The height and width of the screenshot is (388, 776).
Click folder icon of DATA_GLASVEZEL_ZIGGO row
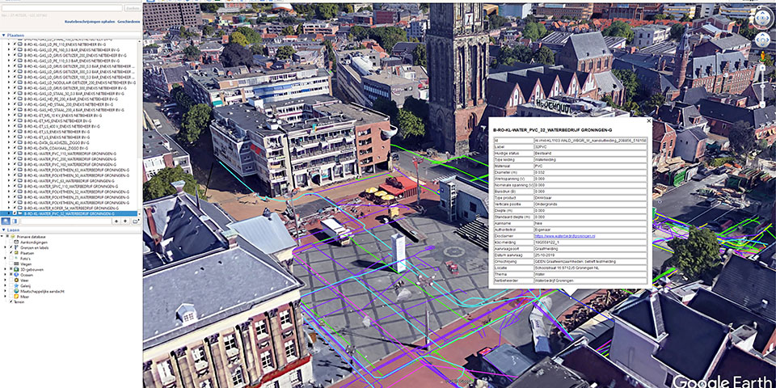[x=19, y=142]
